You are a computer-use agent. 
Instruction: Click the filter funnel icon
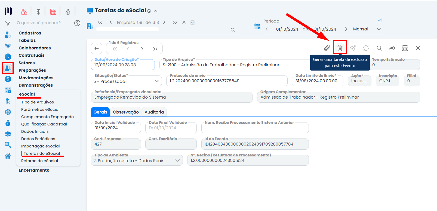(x=8, y=23)
